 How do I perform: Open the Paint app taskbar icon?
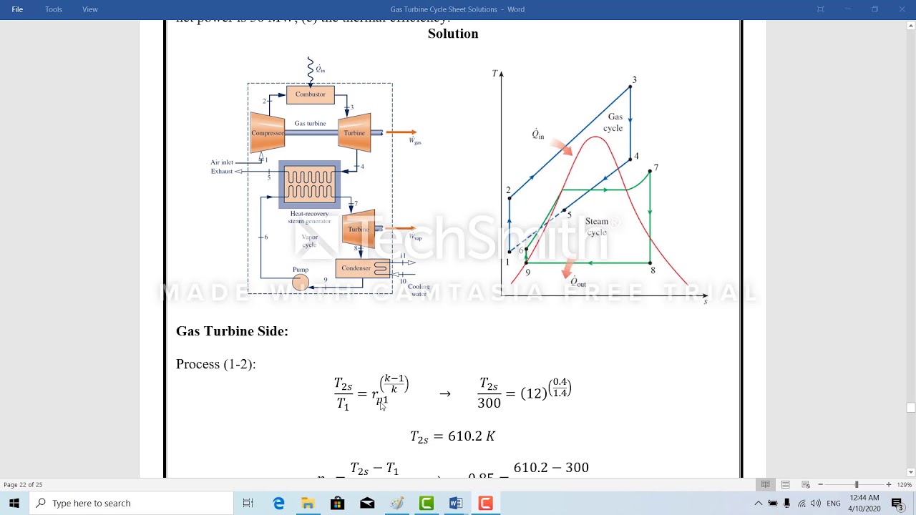397,503
